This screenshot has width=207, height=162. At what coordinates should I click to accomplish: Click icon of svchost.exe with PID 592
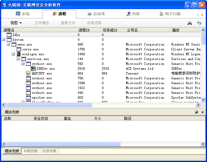28,64
